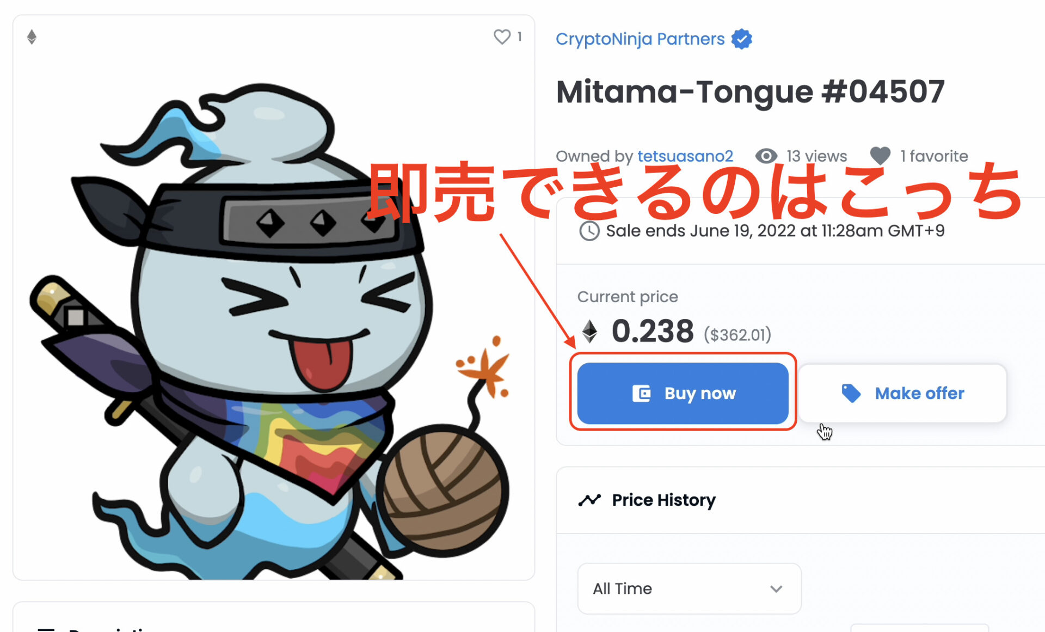1045x632 pixels.
Task: Click the clock icon next to Sale ends
Action: [589, 231]
